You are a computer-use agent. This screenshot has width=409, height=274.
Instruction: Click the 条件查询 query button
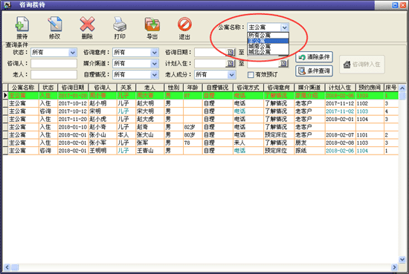314,71
